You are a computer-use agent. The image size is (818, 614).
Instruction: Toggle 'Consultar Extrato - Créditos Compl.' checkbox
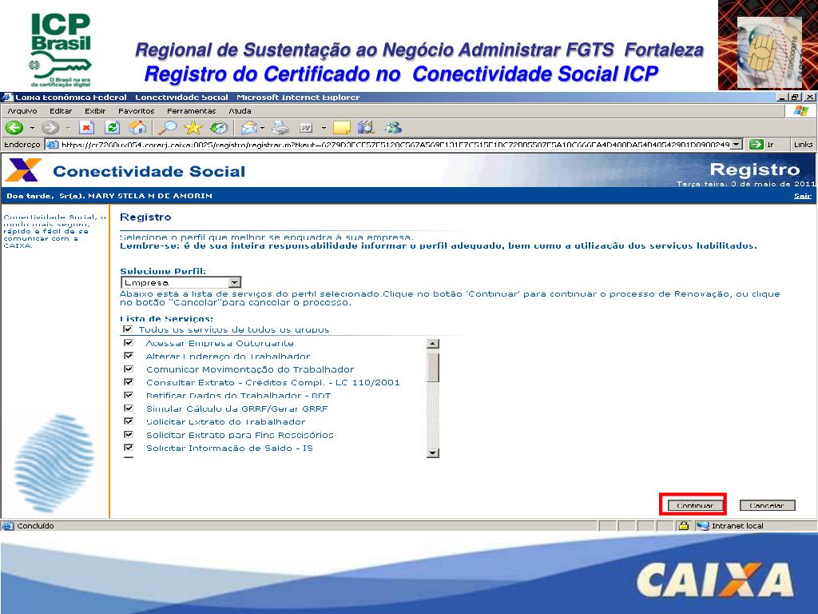[x=129, y=382]
